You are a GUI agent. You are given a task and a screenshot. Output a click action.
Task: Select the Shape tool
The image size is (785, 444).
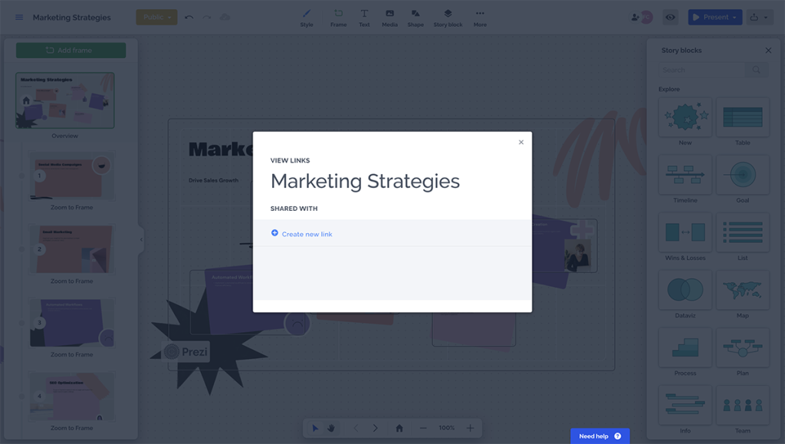[415, 17]
